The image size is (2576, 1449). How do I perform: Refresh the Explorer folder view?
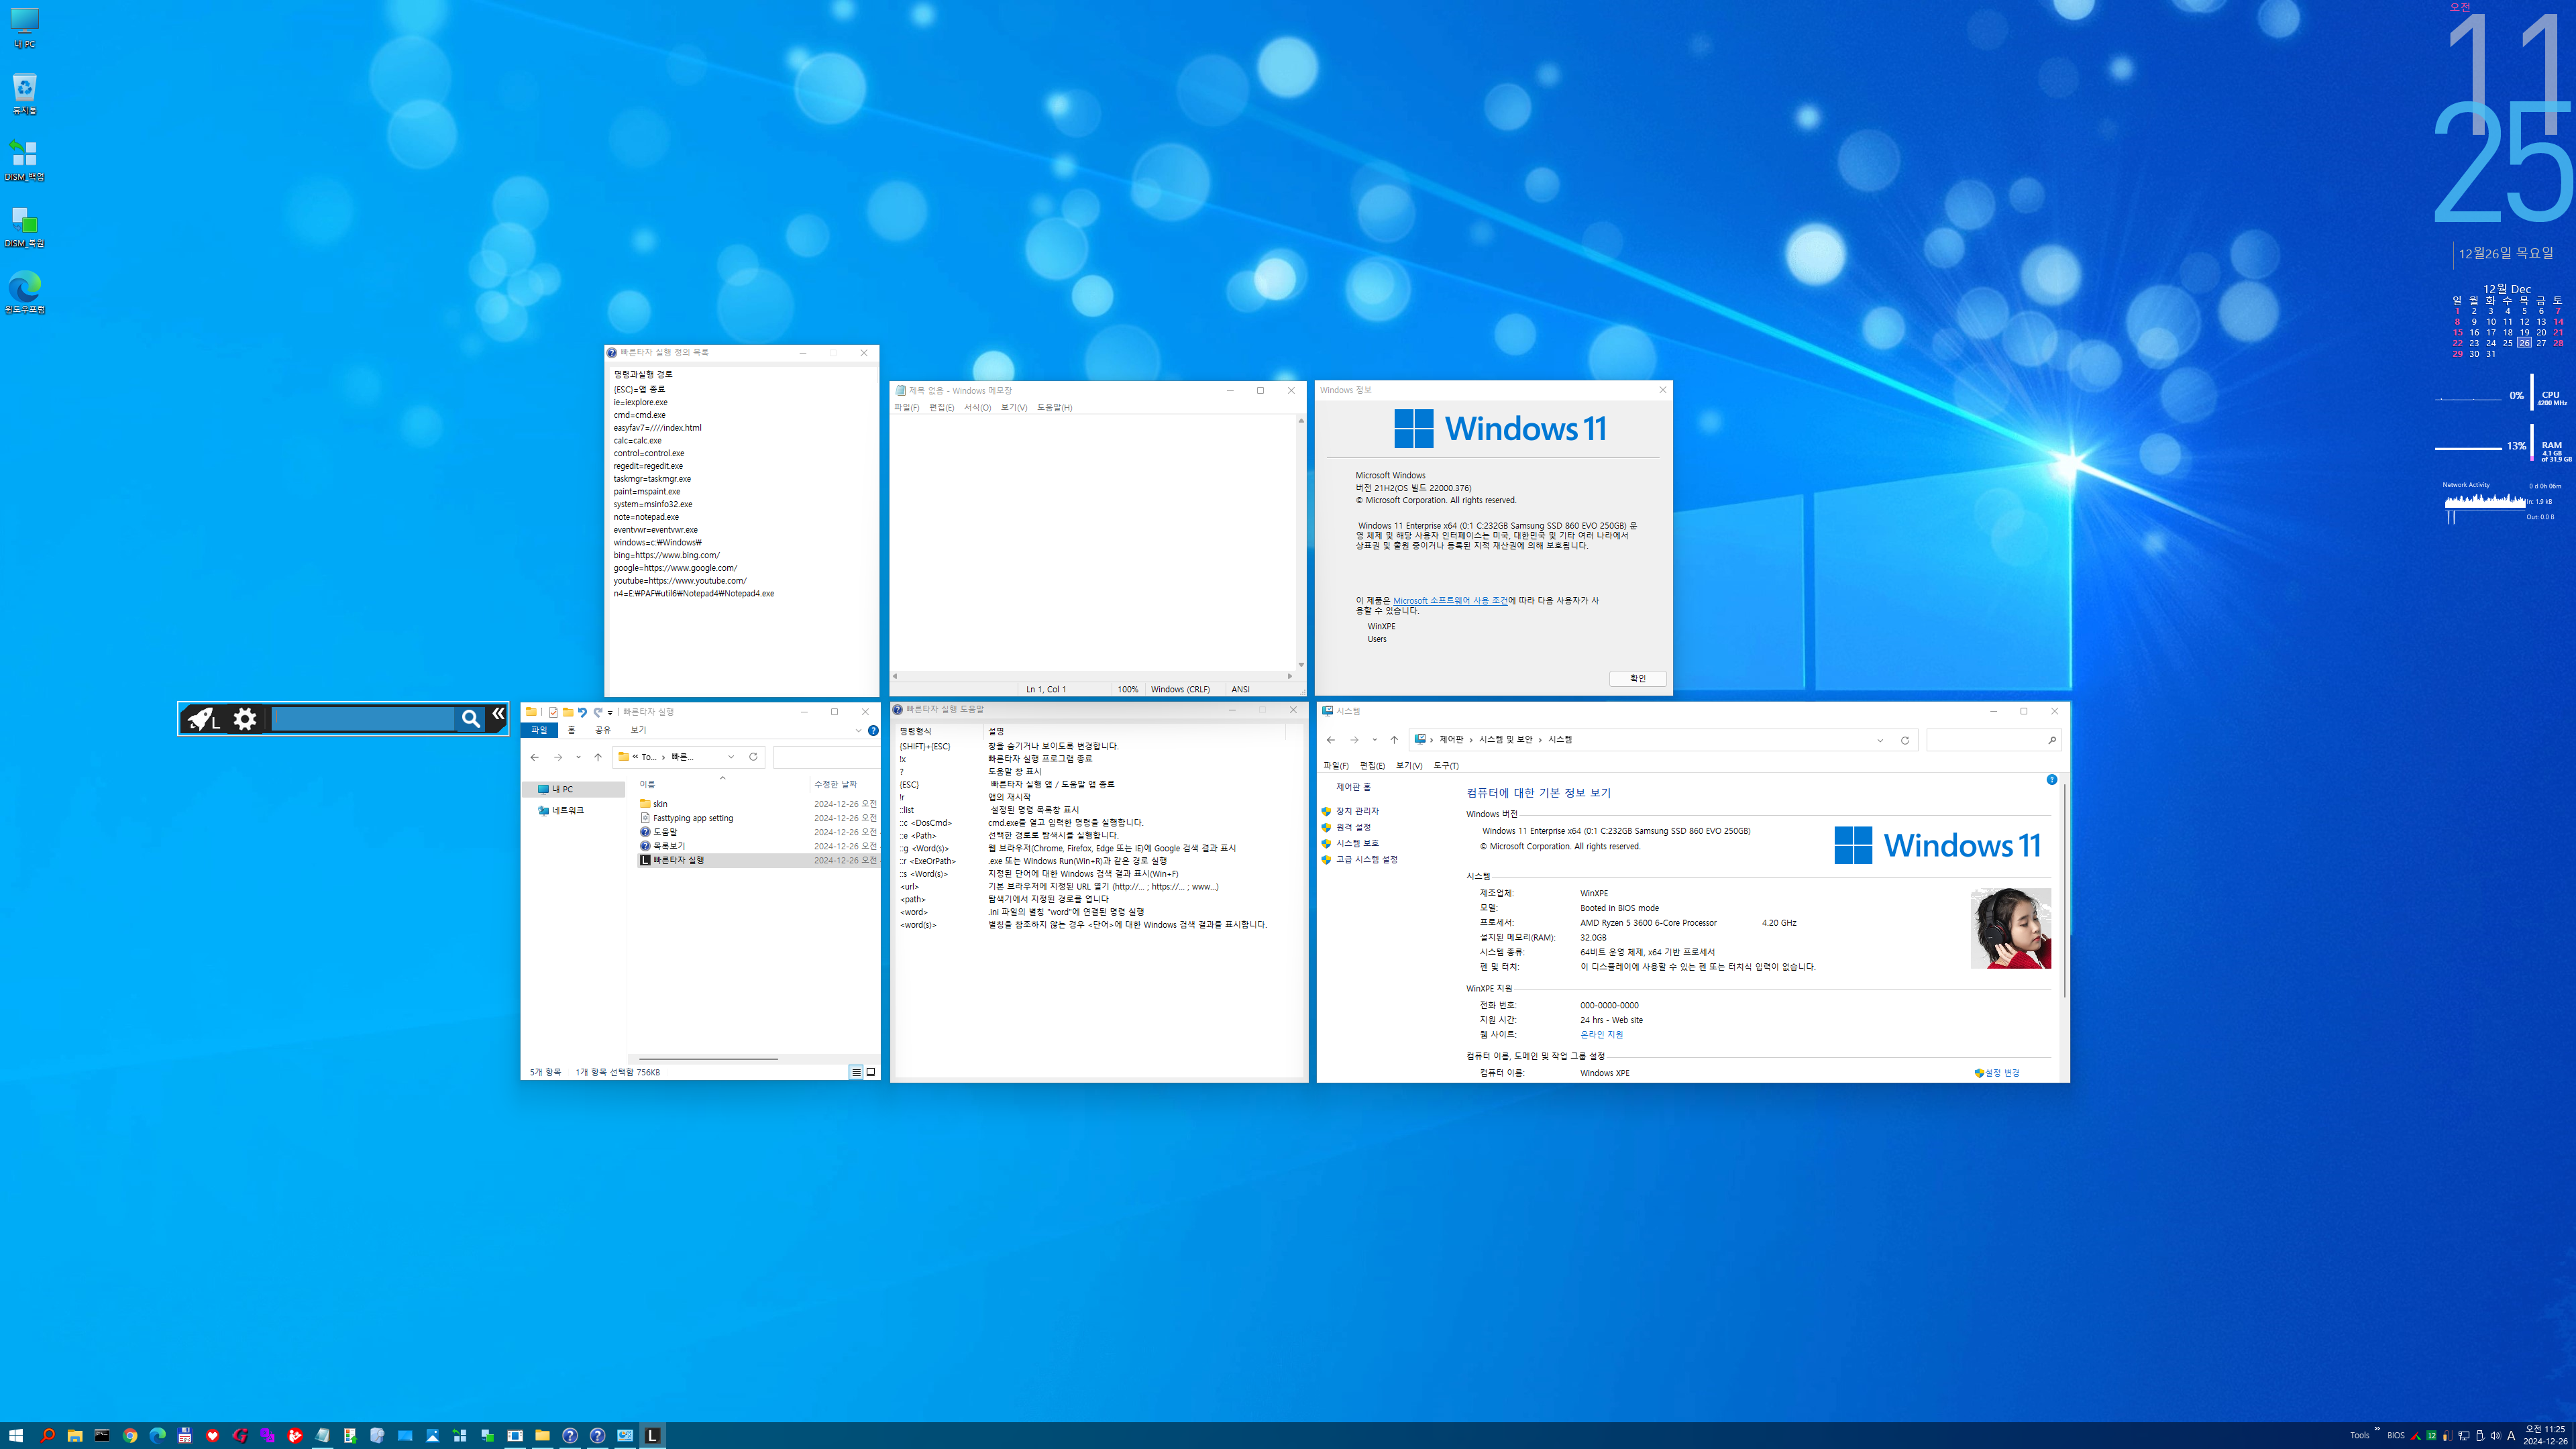(753, 757)
